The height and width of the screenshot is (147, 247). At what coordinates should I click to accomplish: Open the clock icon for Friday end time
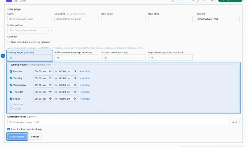point(75,99)
